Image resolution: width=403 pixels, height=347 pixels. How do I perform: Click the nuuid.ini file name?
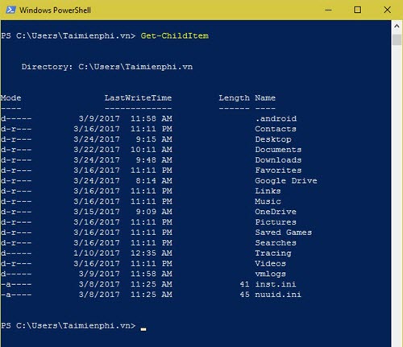pos(278,295)
